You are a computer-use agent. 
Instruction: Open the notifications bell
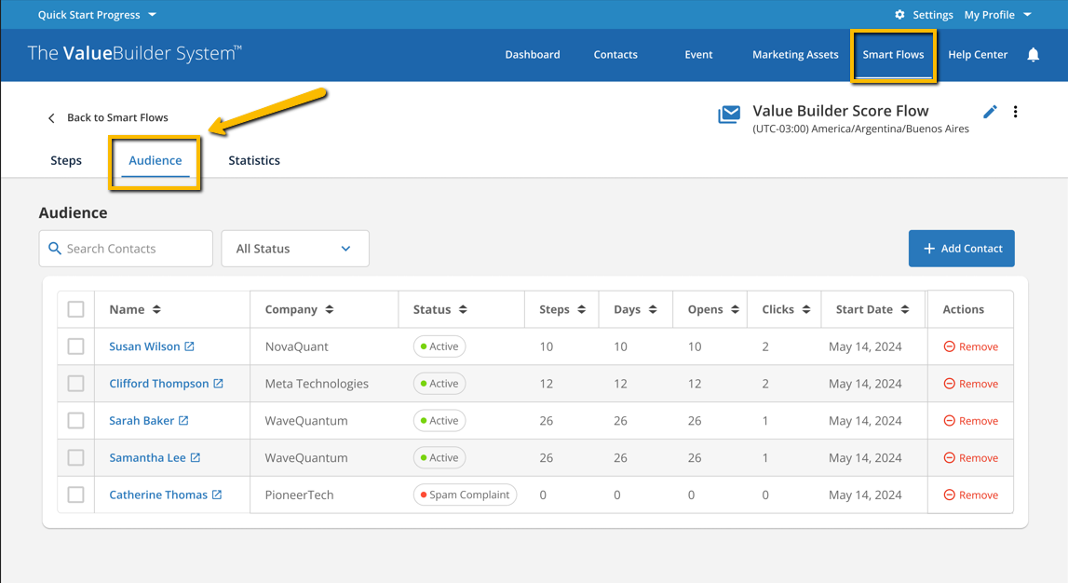pos(1033,55)
